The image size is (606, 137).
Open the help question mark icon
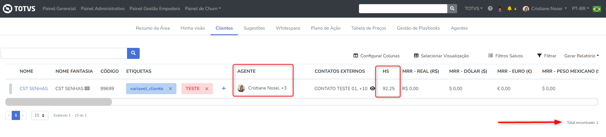tap(490, 9)
